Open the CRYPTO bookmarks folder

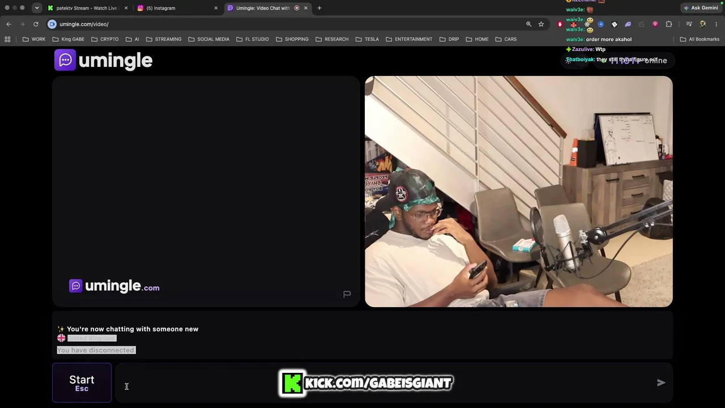[105, 39]
